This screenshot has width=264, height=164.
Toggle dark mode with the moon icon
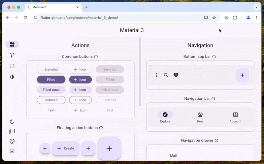click(12, 121)
